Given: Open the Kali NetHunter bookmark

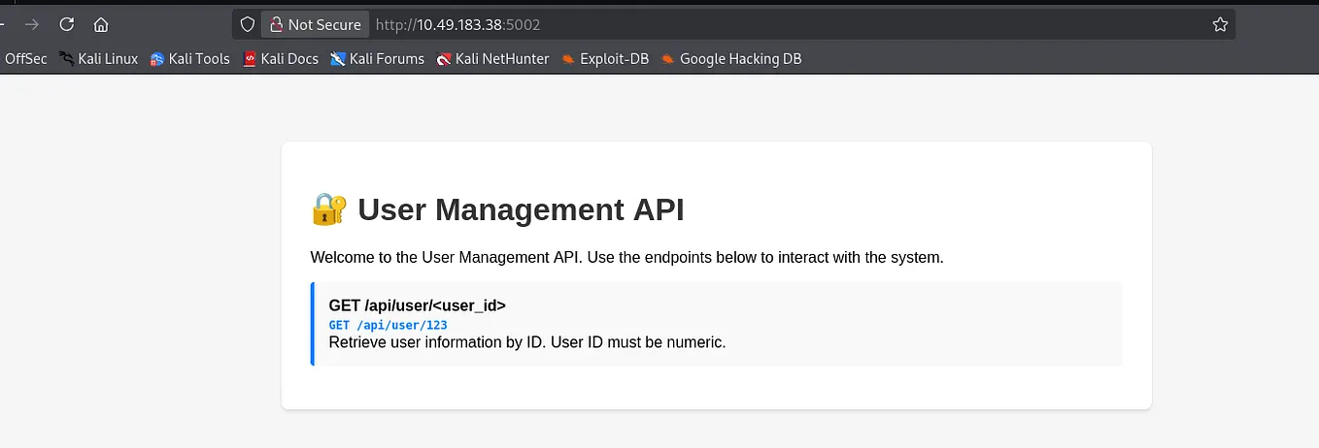Looking at the screenshot, I should coord(492,59).
